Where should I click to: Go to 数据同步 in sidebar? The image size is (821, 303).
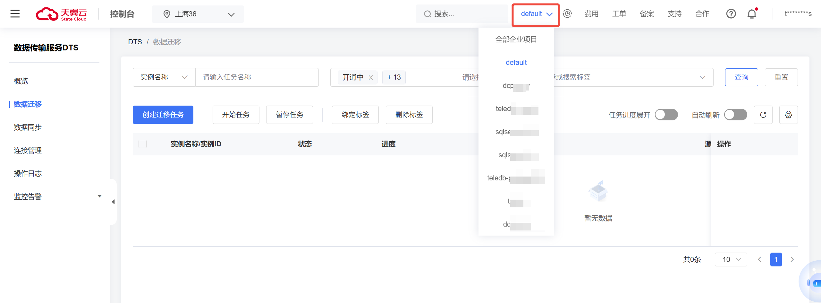[x=28, y=127]
